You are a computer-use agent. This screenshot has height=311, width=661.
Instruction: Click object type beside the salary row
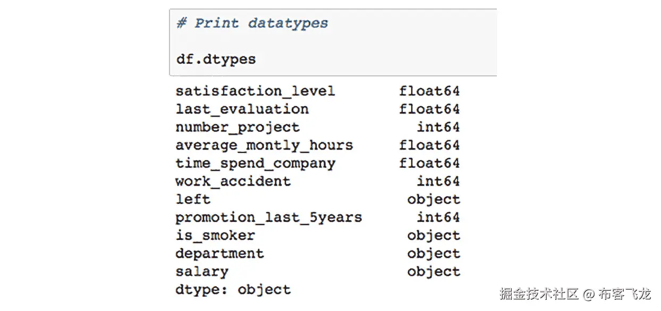[x=434, y=272]
